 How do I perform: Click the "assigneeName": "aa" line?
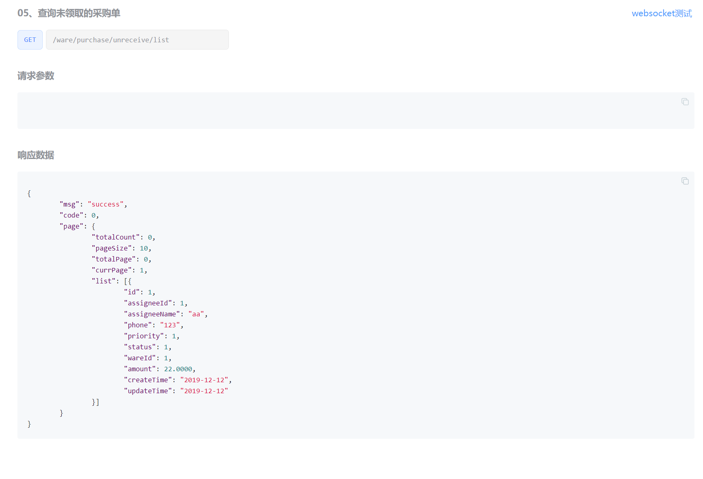tap(166, 314)
